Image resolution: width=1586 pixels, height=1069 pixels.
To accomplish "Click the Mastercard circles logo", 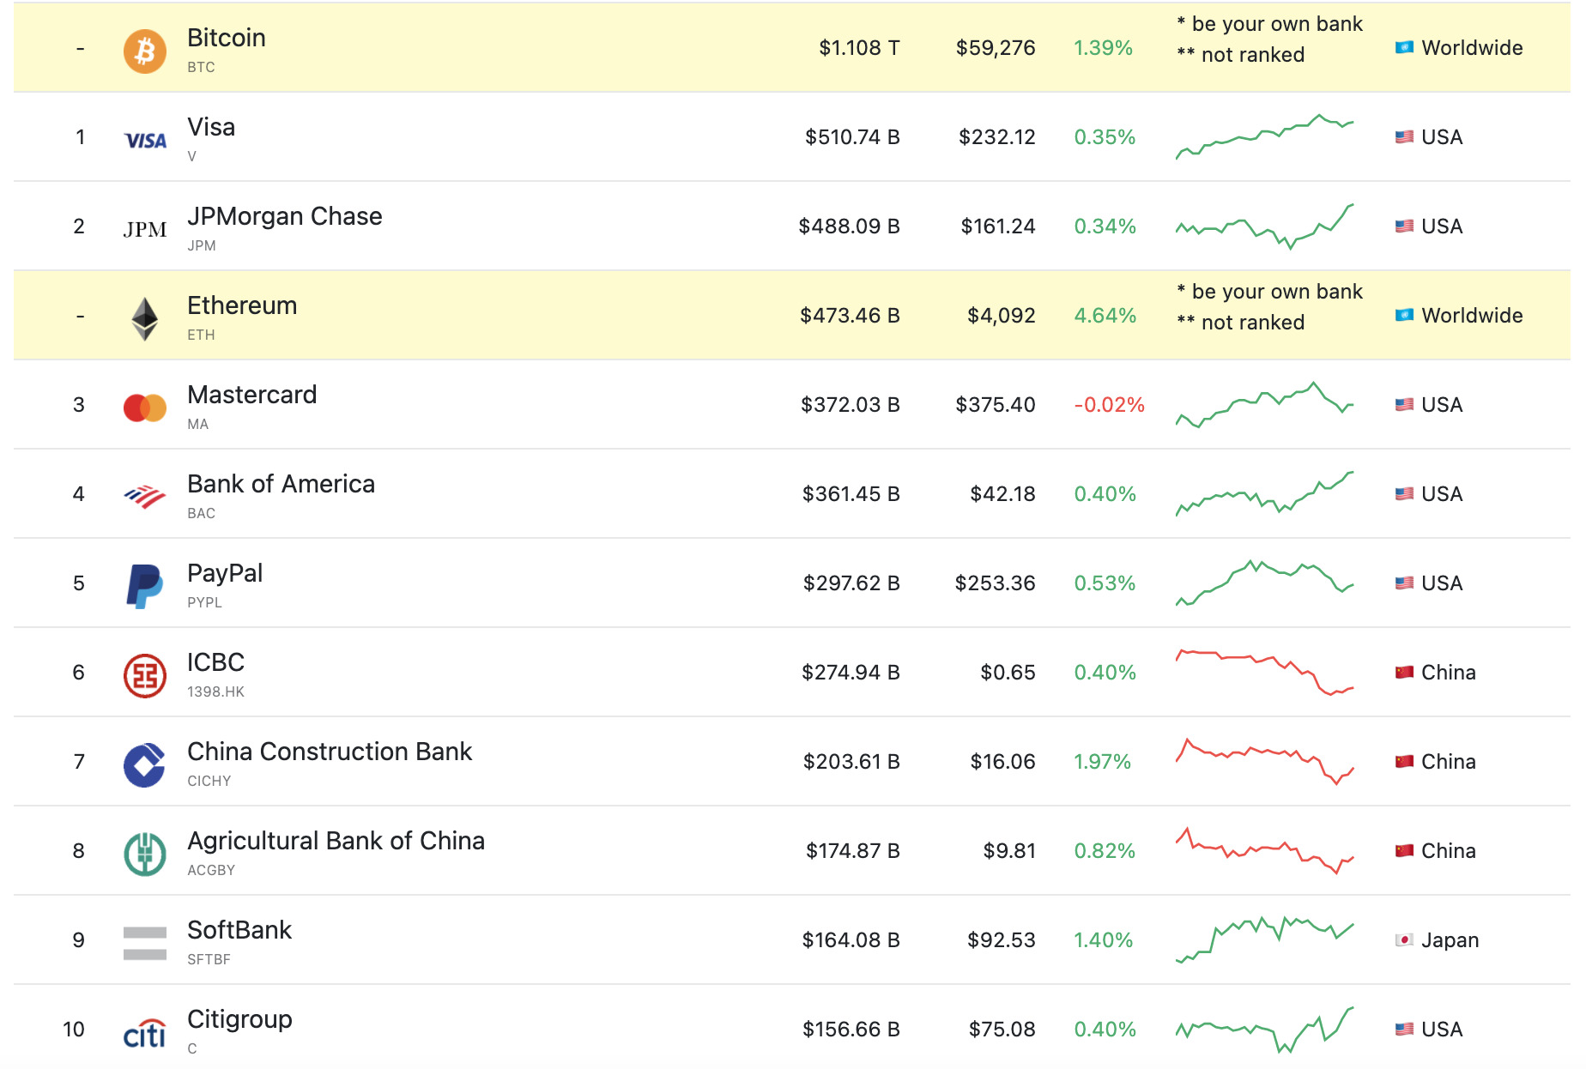I will tap(145, 408).
